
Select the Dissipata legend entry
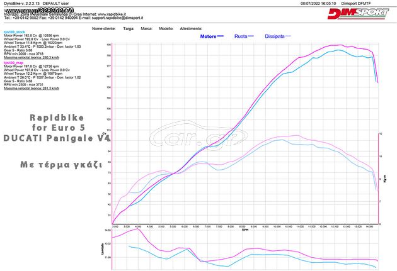pos(278,36)
